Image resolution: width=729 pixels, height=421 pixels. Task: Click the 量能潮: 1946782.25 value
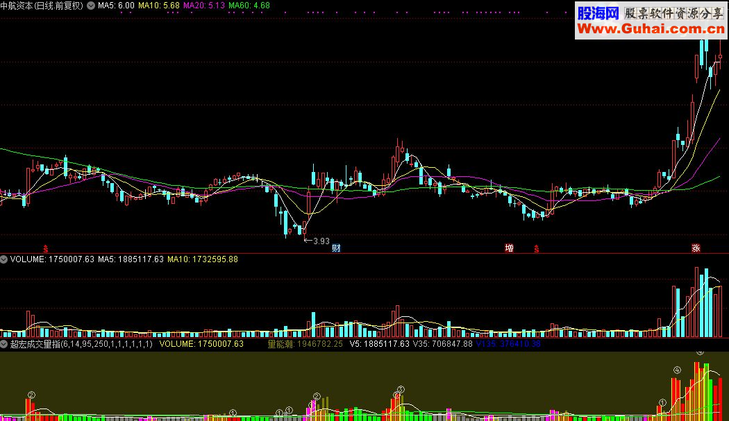coord(305,344)
